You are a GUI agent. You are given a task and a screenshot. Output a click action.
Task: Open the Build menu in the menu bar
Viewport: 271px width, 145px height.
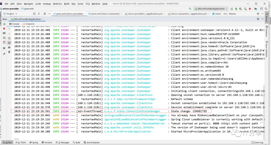(67, 4)
